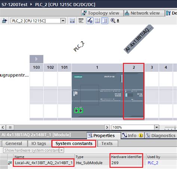This screenshot has height=169, width=177.
Task: Open the Show hardware system constants dropdown
Action: [62, 150]
